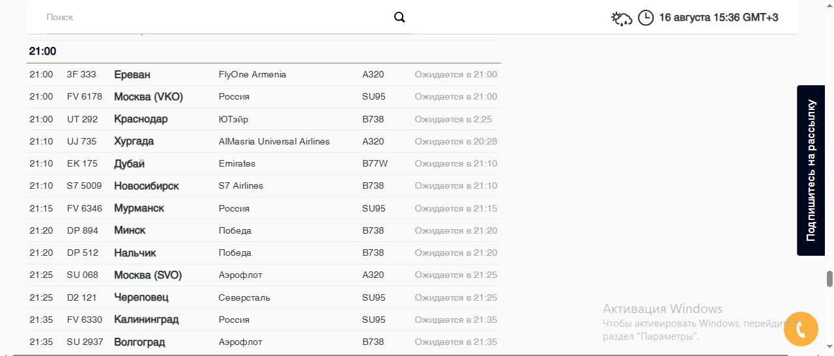Select destination Нальчик
The width and height of the screenshot is (834, 356).
(x=135, y=253)
